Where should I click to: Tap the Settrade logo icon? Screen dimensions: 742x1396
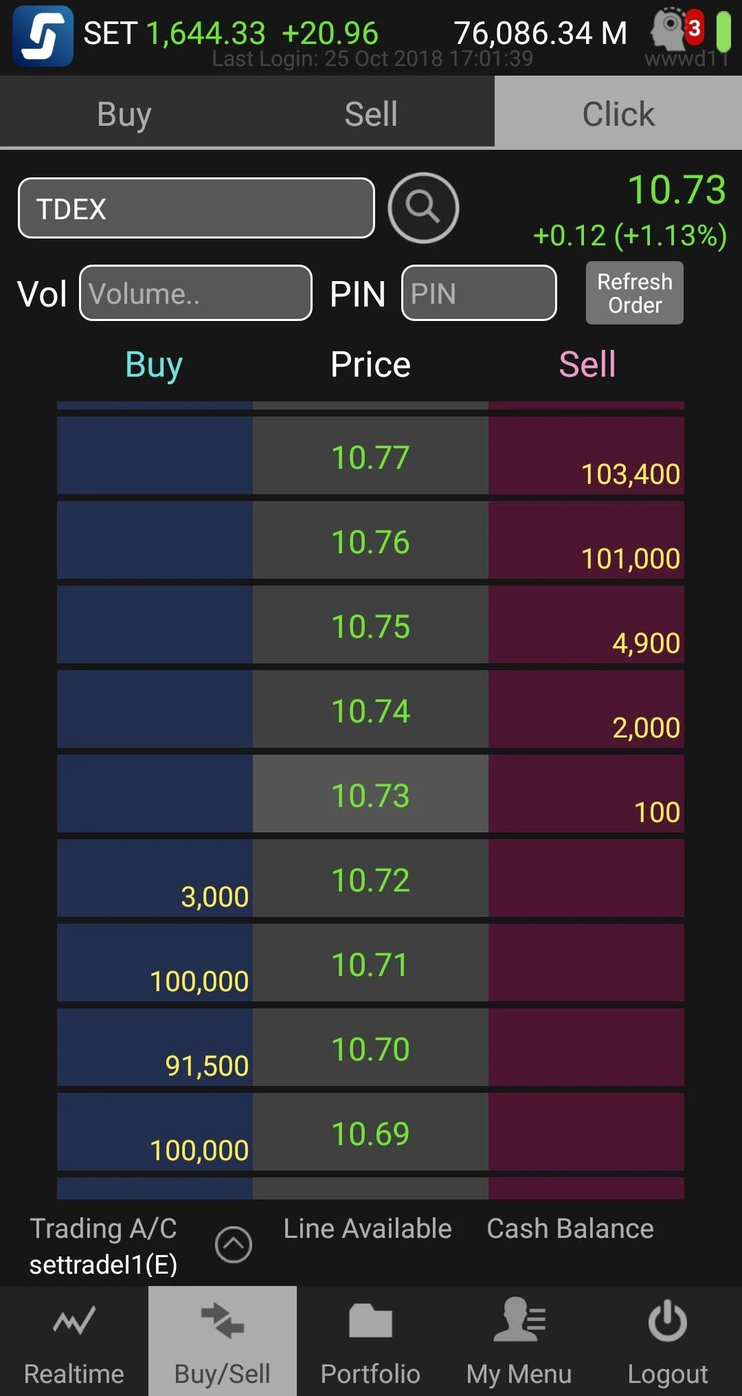(43, 36)
